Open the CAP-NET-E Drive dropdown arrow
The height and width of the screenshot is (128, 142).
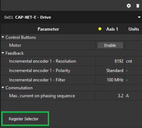pos(139,17)
